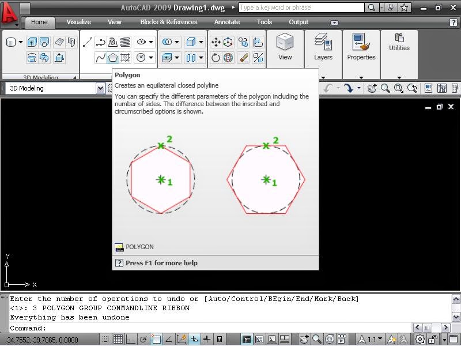Expand the Redo history dropdown arrow
This screenshot has height=346, width=461.
(x=358, y=88)
